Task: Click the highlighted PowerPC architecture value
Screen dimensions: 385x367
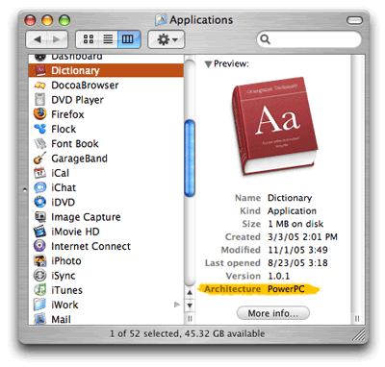Action: click(x=286, y=289)
